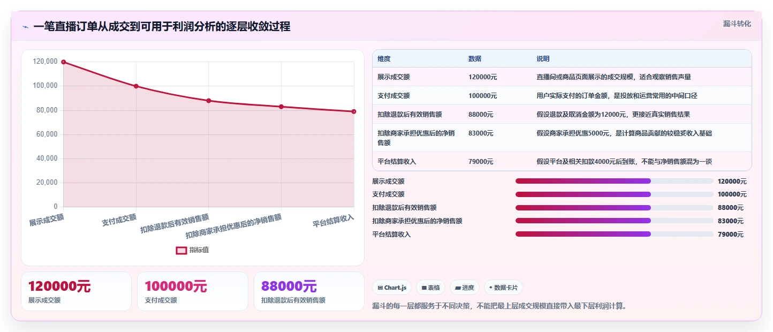Click description starting 假设平台及相关扣款4000元后到账
The image size is (773, 332).
pos(624,162)
